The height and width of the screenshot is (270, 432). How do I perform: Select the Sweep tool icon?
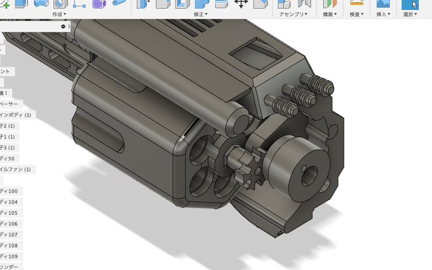coord(41,4)
